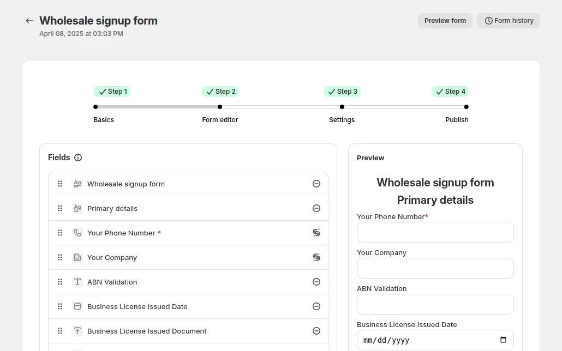
Task: Focus the Business License Issued Date input
Action: click(435, 340)
